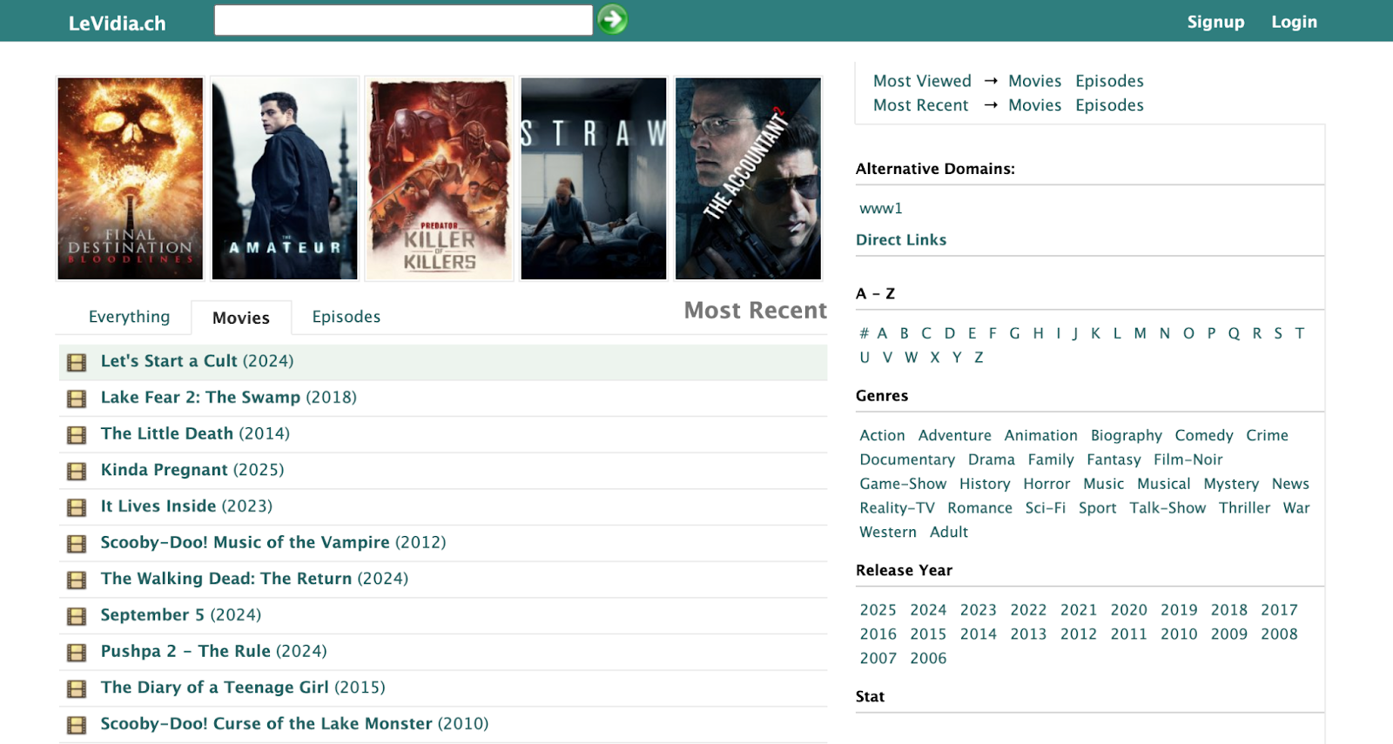
Task: Click film icon beside Lake Fear 2
Action: (x=77, y=399)
